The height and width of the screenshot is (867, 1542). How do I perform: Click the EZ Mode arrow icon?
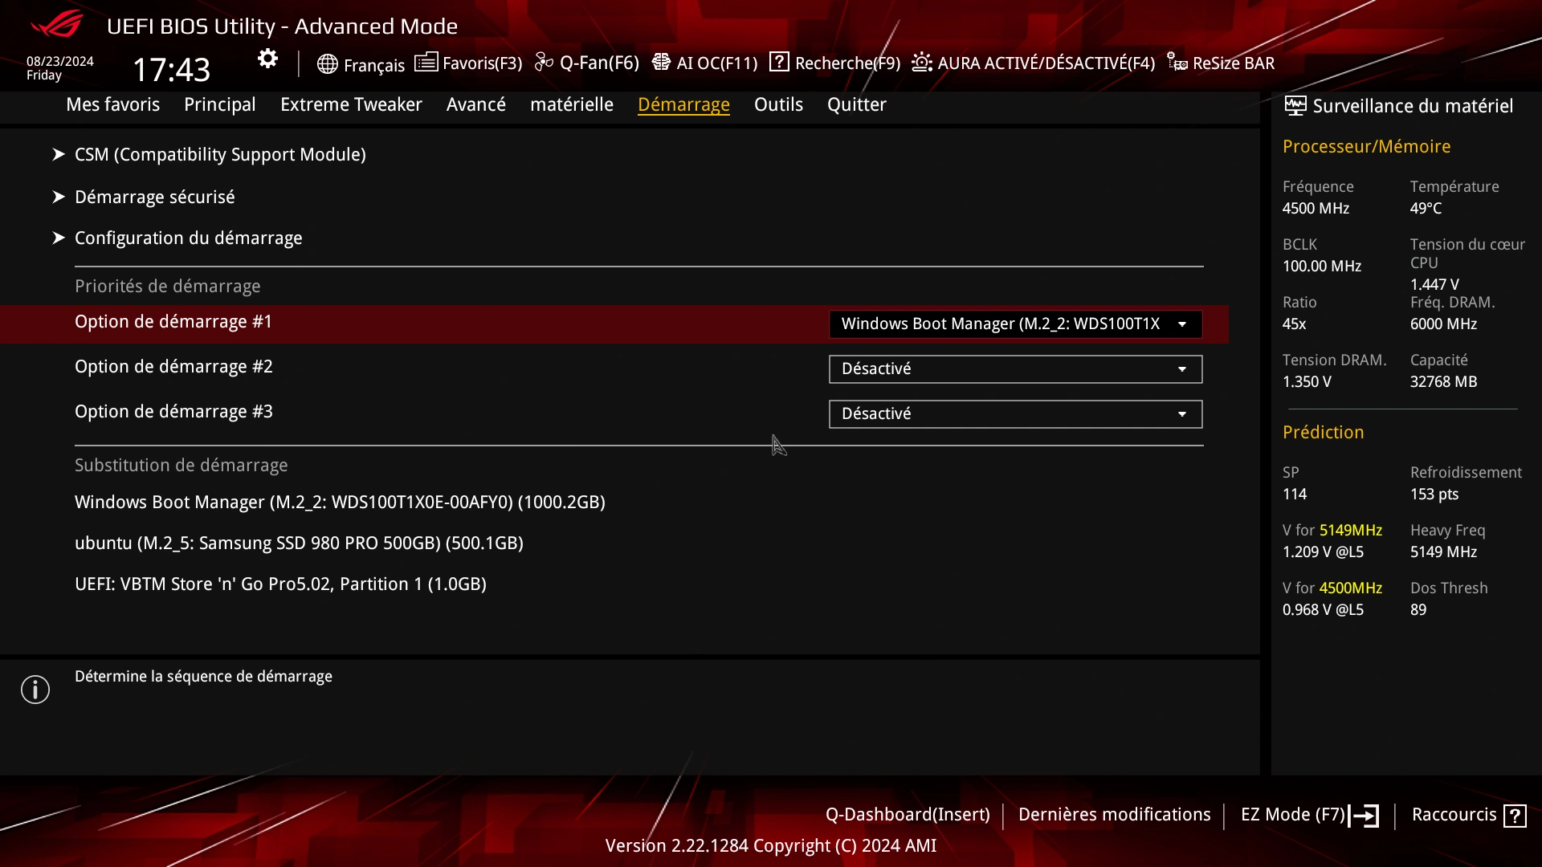click(1364, 816)
